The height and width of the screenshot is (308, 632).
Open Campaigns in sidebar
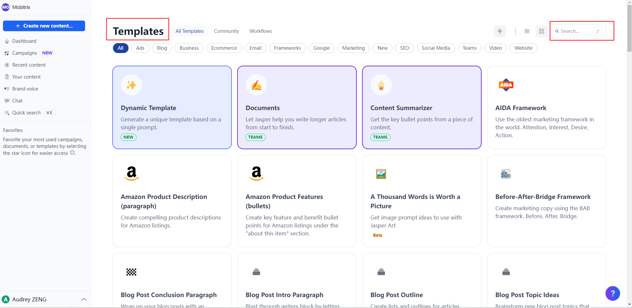point(25,53)
